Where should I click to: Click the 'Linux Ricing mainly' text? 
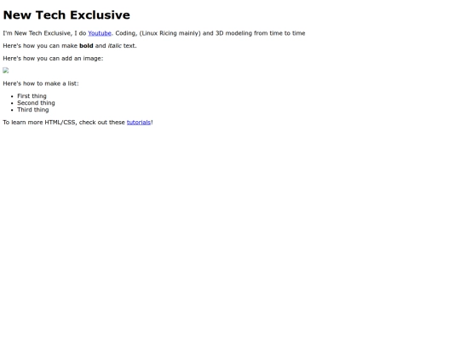click(x=170, y=33)
